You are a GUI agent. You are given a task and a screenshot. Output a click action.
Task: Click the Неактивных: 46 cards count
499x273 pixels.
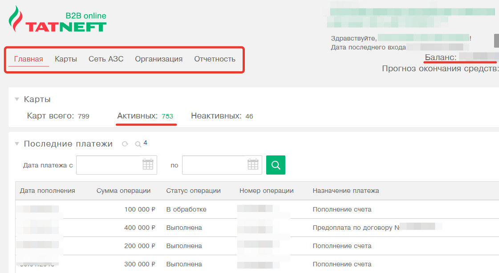(222, 116)
